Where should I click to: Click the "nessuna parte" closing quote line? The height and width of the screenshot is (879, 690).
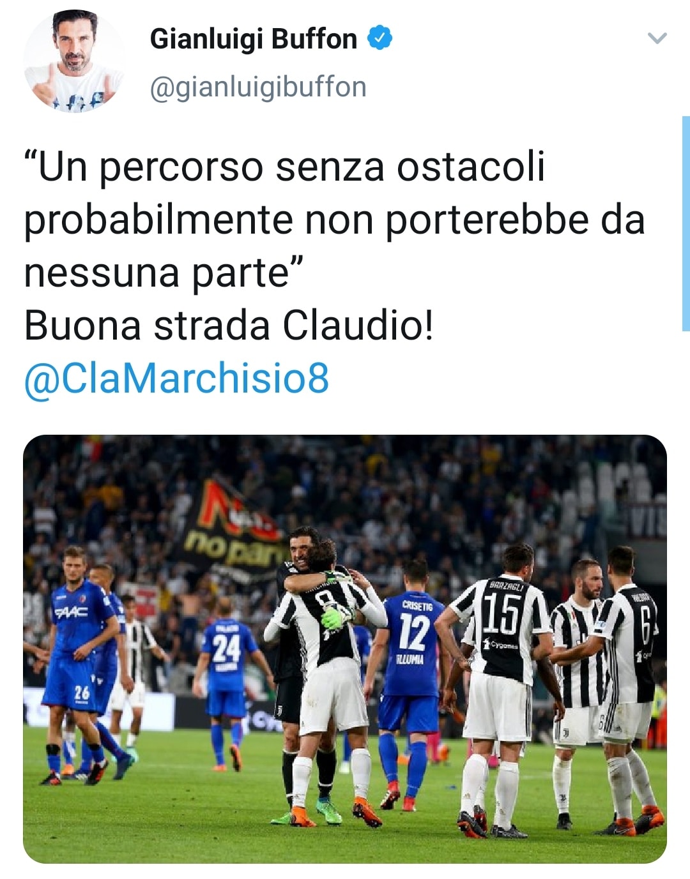(x=164, y=273)
